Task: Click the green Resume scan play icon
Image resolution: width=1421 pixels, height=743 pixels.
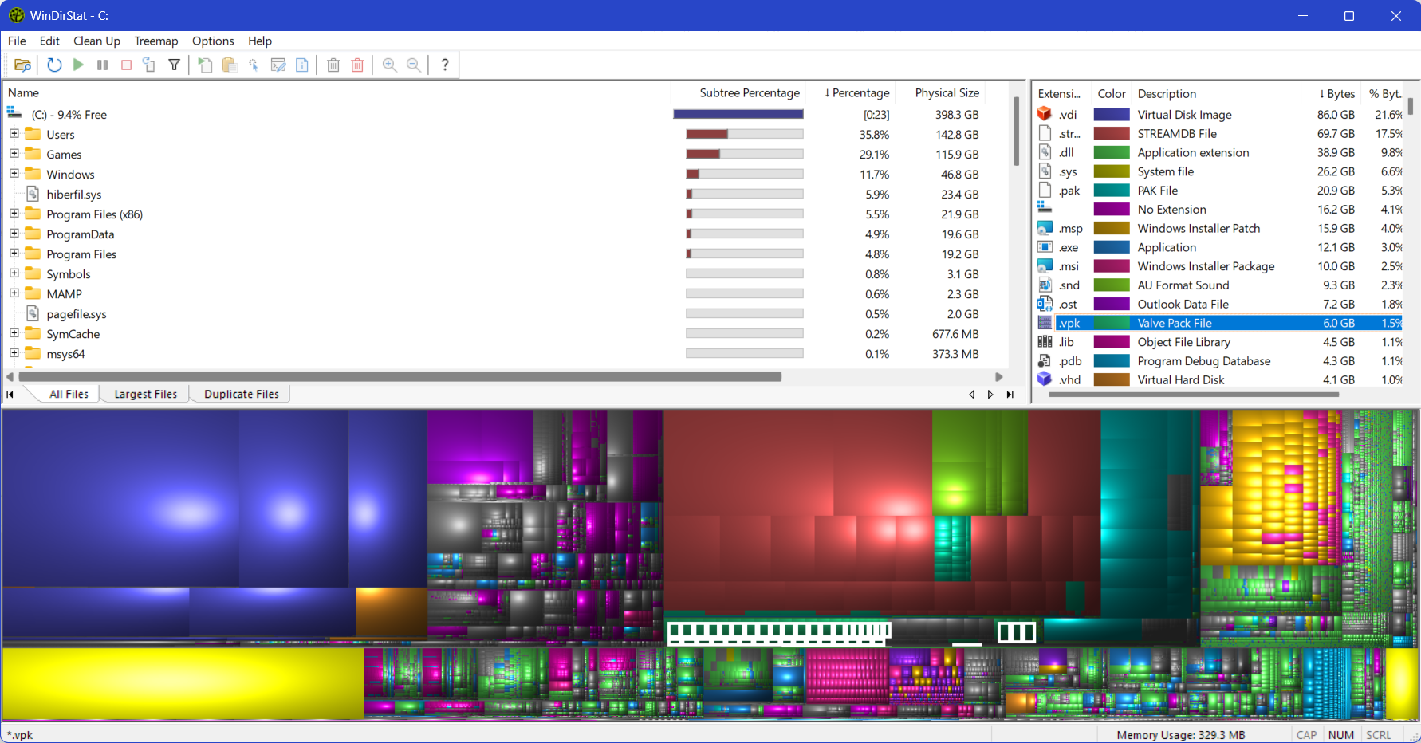Action: pos(78,65)
